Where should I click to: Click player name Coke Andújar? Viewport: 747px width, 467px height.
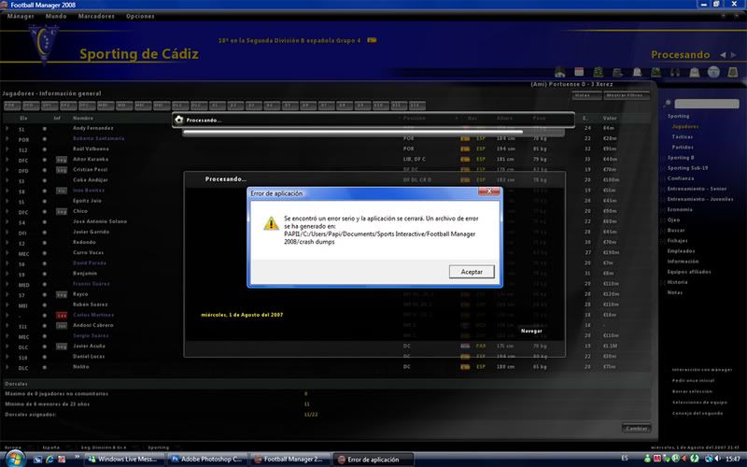click(91, 180)
